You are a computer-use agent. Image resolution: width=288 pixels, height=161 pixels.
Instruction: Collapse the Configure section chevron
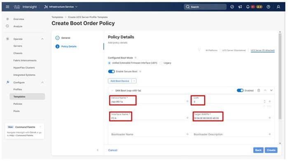point(42,83)
